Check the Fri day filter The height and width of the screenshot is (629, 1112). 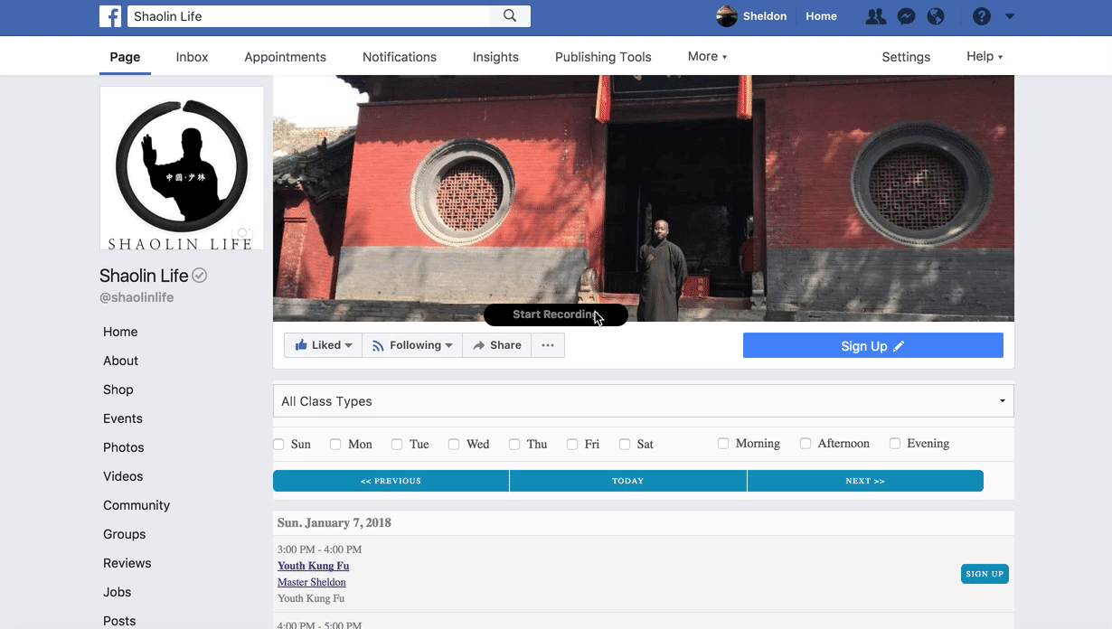pyautogui.click(x=572, y=444)
